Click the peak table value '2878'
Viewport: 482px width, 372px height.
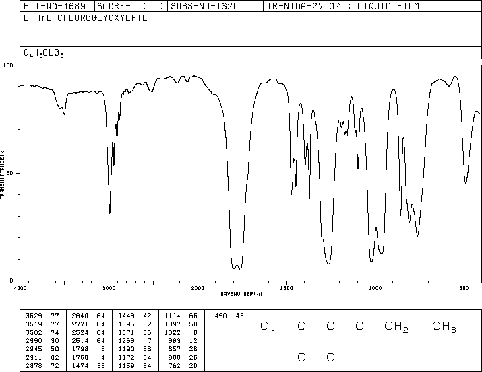[x=34, y=366]
